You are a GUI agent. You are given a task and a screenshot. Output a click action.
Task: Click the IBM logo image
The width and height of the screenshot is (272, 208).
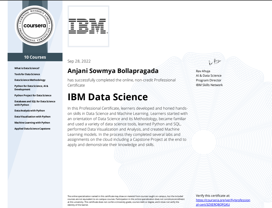click(x=88, y=26)
